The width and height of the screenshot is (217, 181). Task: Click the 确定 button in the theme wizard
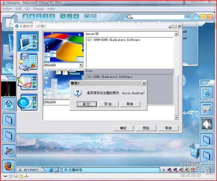pyautogui.click(x=123, y=128)
